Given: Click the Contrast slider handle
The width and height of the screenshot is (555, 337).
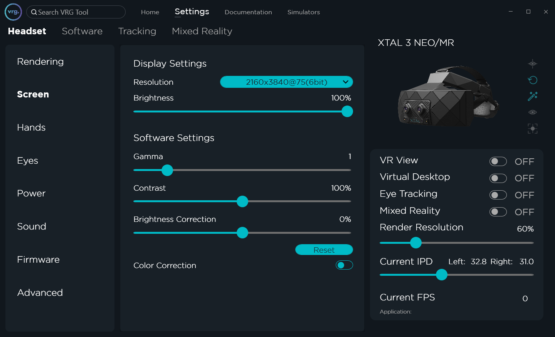Looking at the screenshot, I should point(242,201).
